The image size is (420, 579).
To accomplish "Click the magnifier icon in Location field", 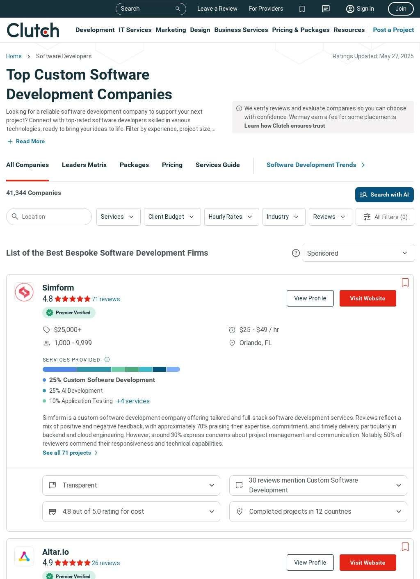I will (15, 216).
